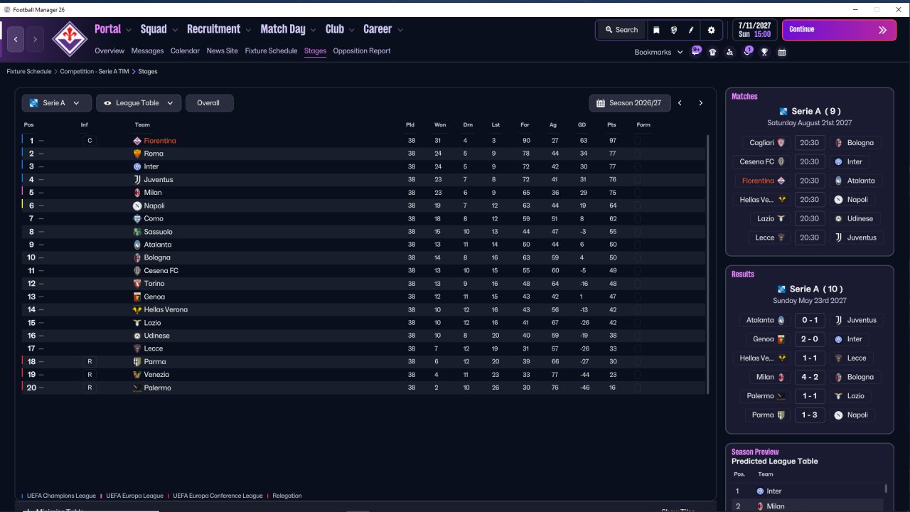This screenshot has height=512, width=910.
Task: Select Inter in the league table
Action: point(151,166)
